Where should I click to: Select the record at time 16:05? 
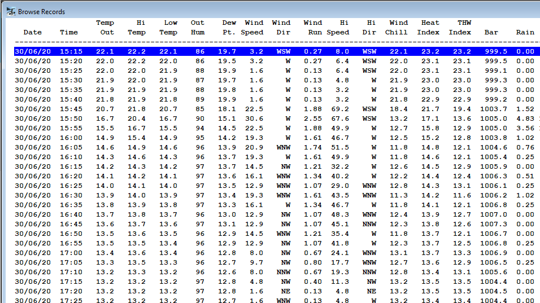(x=277, y=147)
